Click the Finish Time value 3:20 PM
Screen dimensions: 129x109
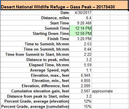pyautogui.click(x=81, y=39)
